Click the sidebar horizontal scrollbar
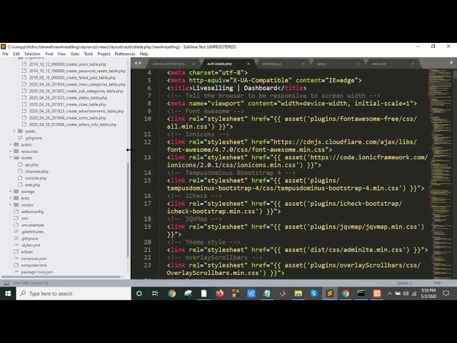 [61, 277]
